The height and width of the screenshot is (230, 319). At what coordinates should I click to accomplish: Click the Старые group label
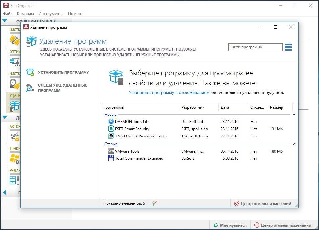pos(111,144)
